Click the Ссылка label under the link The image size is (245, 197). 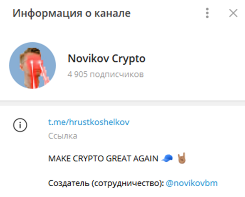pyautogui.click(x=63, y=136)
